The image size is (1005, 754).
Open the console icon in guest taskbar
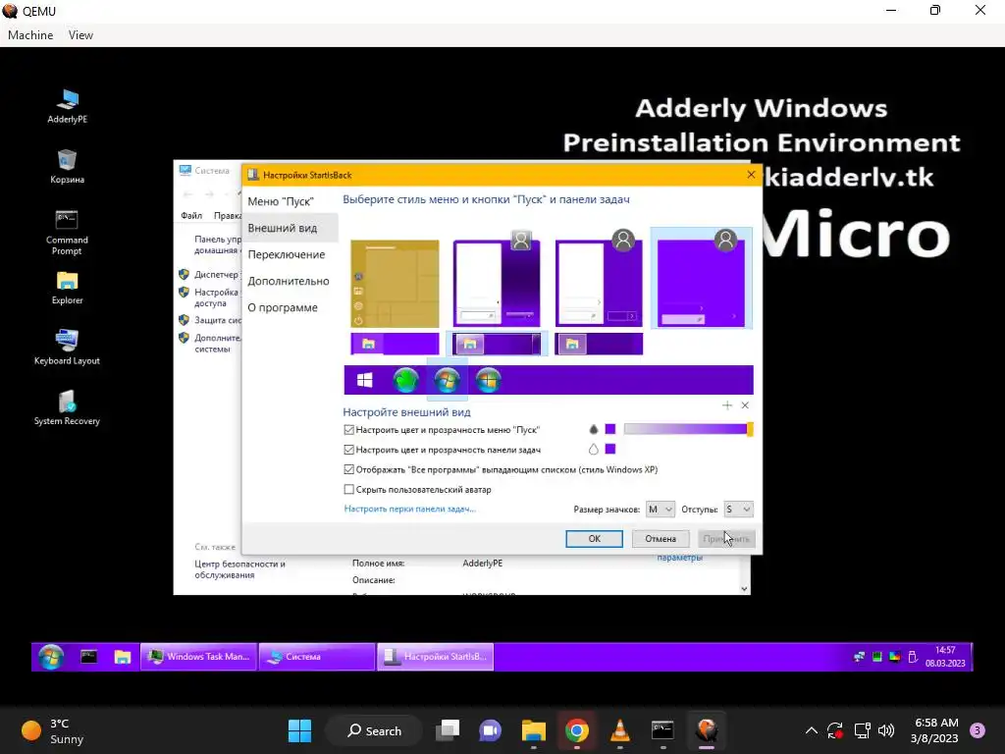88,657
